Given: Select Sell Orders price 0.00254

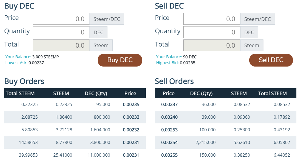Looking at the screenshot, I should point(169,143).
